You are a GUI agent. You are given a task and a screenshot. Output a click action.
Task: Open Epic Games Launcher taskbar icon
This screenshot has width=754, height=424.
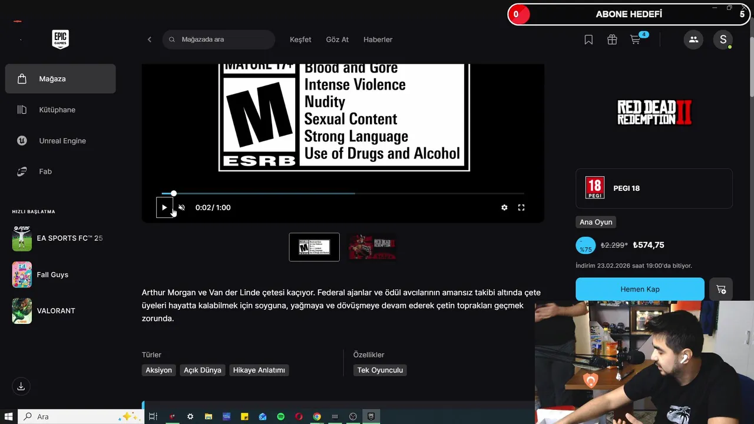point(371,416)
